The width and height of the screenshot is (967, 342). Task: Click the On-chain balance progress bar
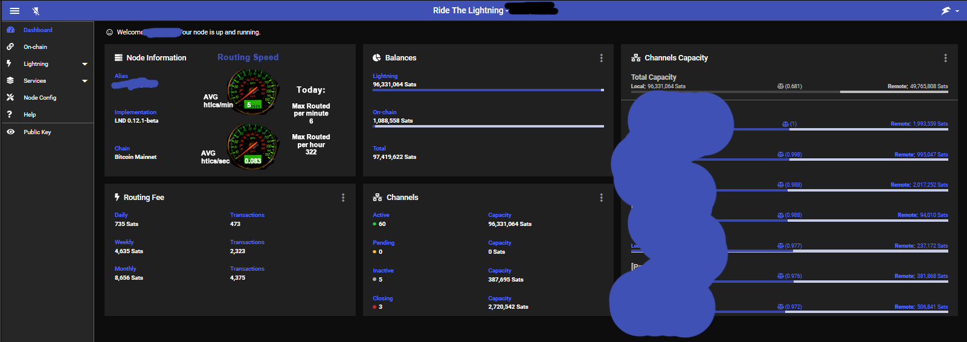488,126
